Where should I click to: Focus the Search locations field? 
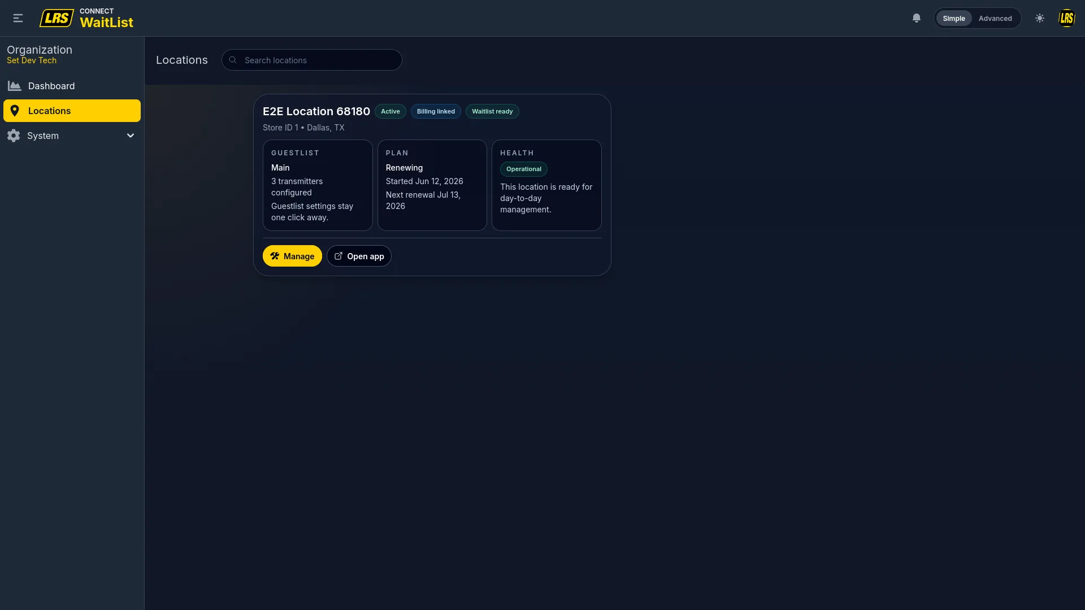click(312, 60)
